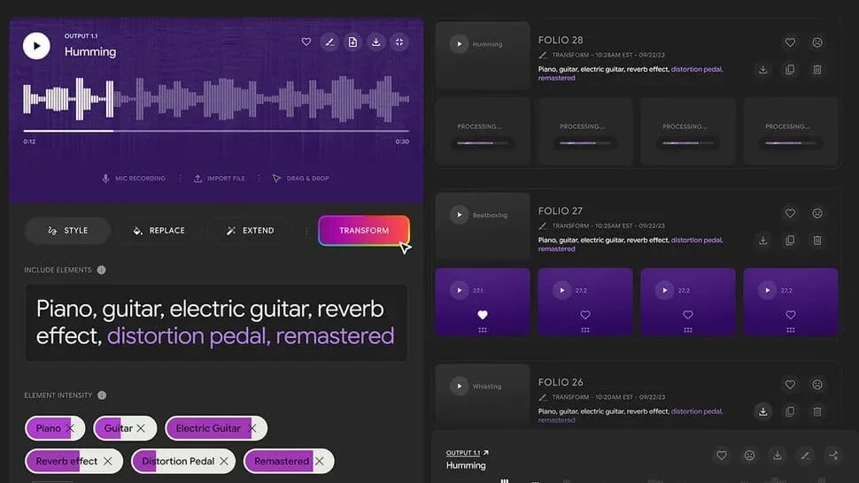Adjust the Electric Guitar intensity chip
Image resolution: width=859 pixels, height=483 pixels.
click(216, 428)
